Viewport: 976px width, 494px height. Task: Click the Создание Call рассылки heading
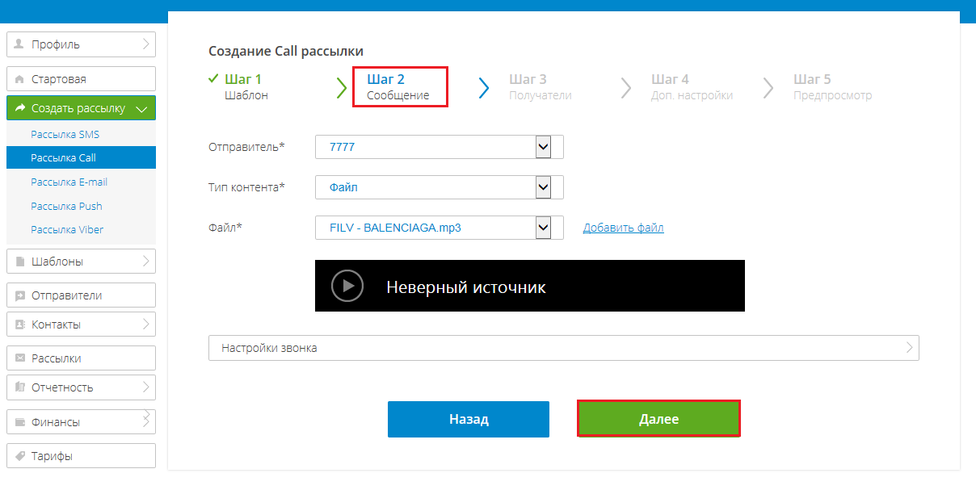point(286,51)
